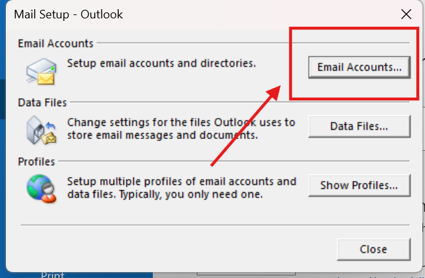Click the data files cabinet icon
Image resolution: width=425 pixels, height=278 pixels.
41,130
